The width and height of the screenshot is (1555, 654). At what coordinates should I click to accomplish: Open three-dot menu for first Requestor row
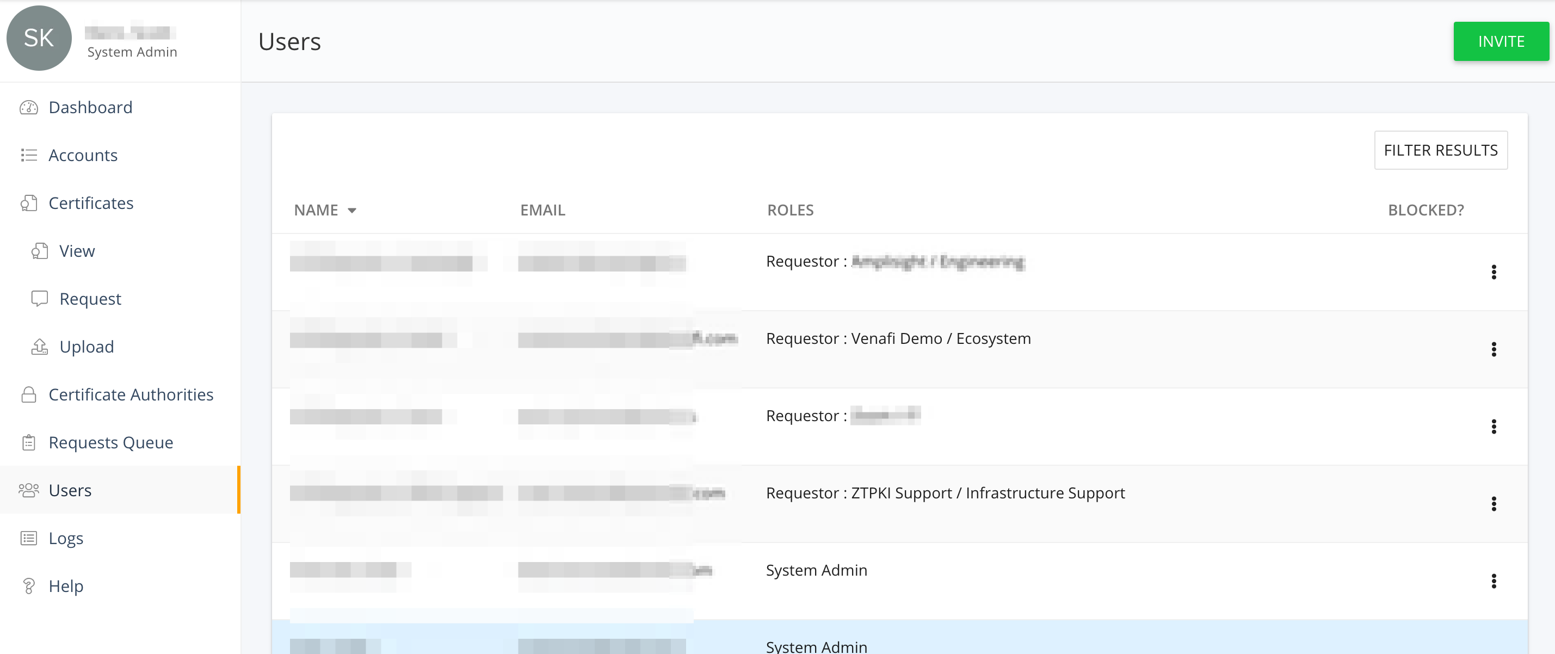[1494, 272]
